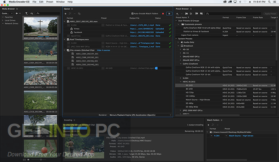Viewport: 279px width, 162px height.
Task: Expand Local Drives in Media Browser
Action: click(3, 20)
